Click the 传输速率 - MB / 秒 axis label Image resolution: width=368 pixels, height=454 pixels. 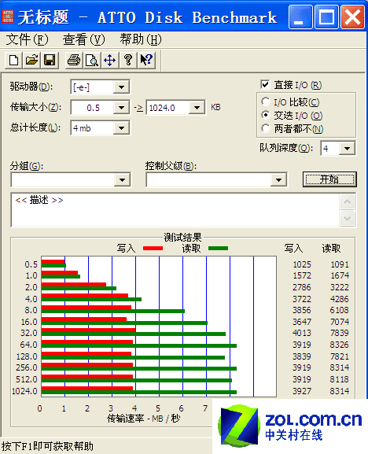pos(143,419)
